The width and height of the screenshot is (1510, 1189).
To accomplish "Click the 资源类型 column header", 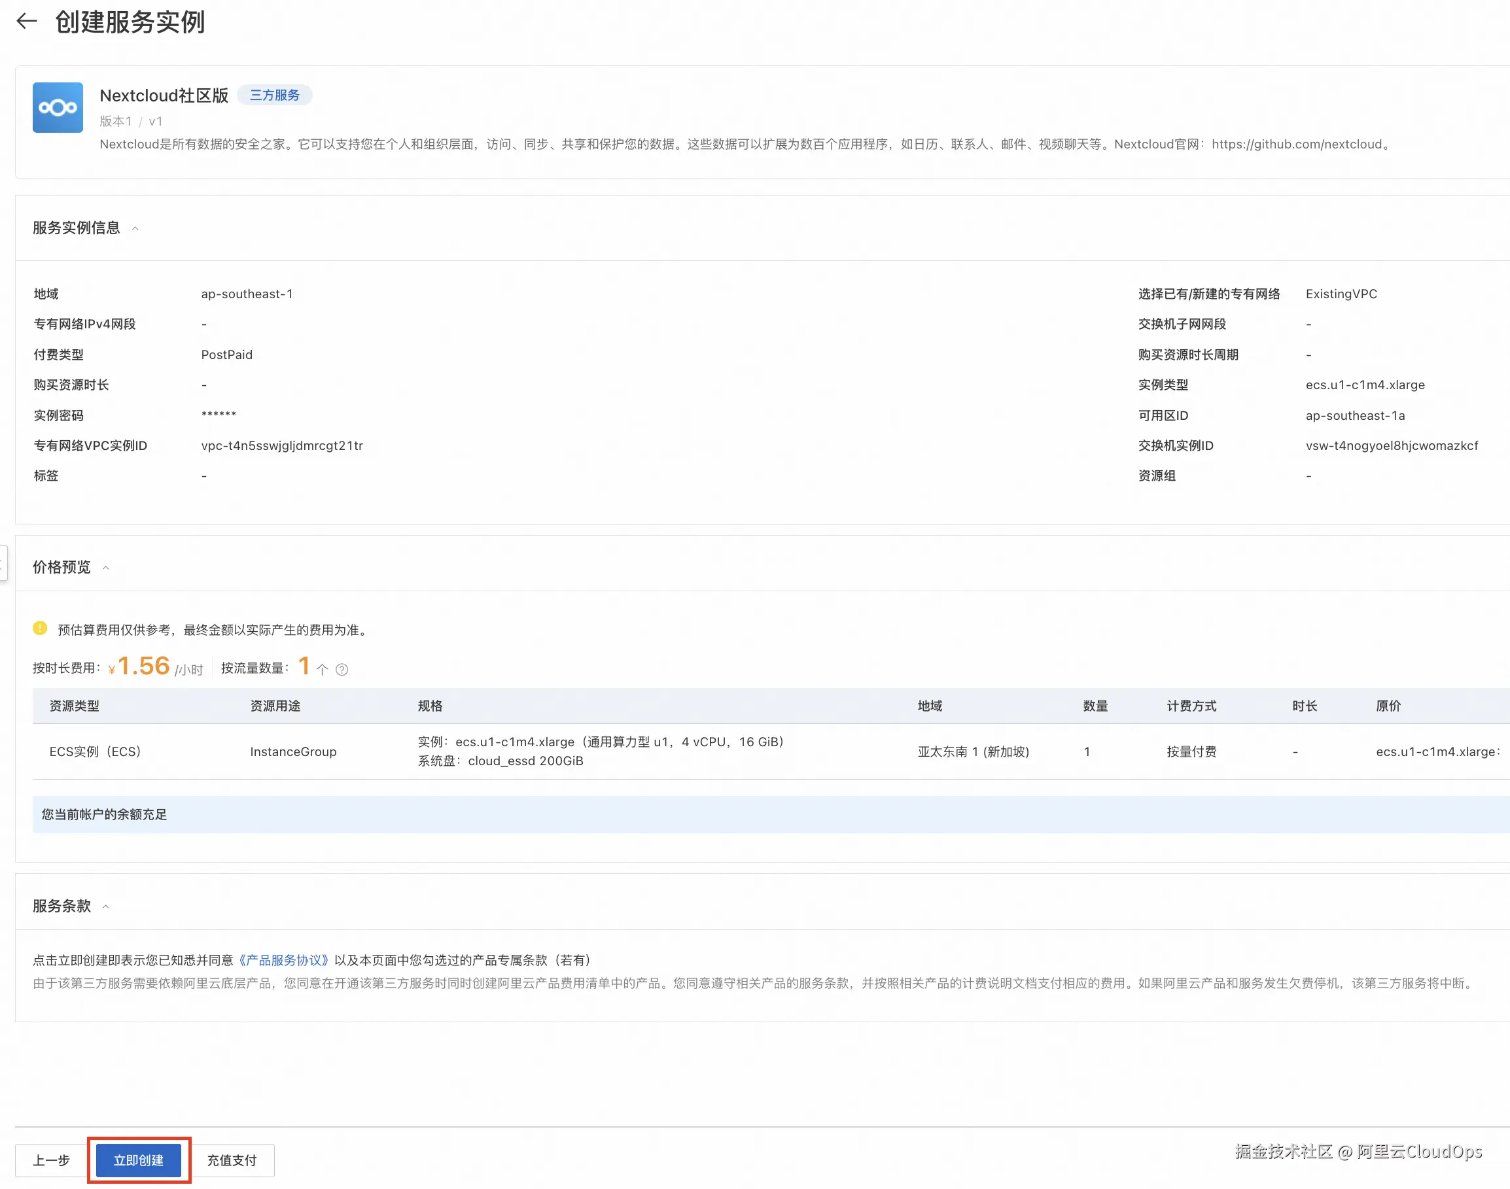I will (75, 706).
